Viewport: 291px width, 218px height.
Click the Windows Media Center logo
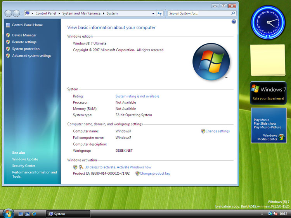point(281,137)
